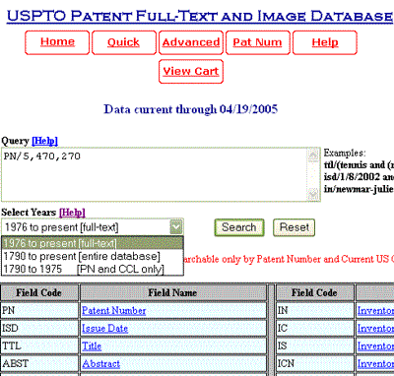394x376 pixels.
Task: Click the query box scroll down arrow
Action: coord(313,195)
